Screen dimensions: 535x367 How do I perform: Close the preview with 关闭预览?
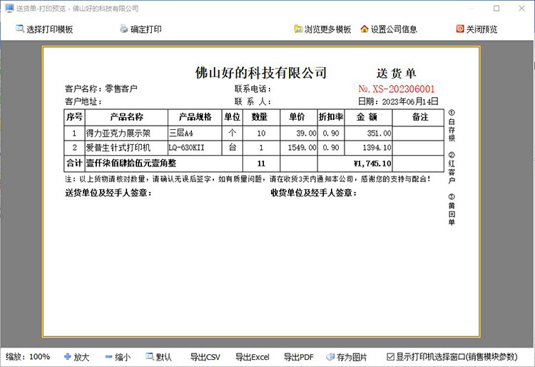tap(477, 29)
